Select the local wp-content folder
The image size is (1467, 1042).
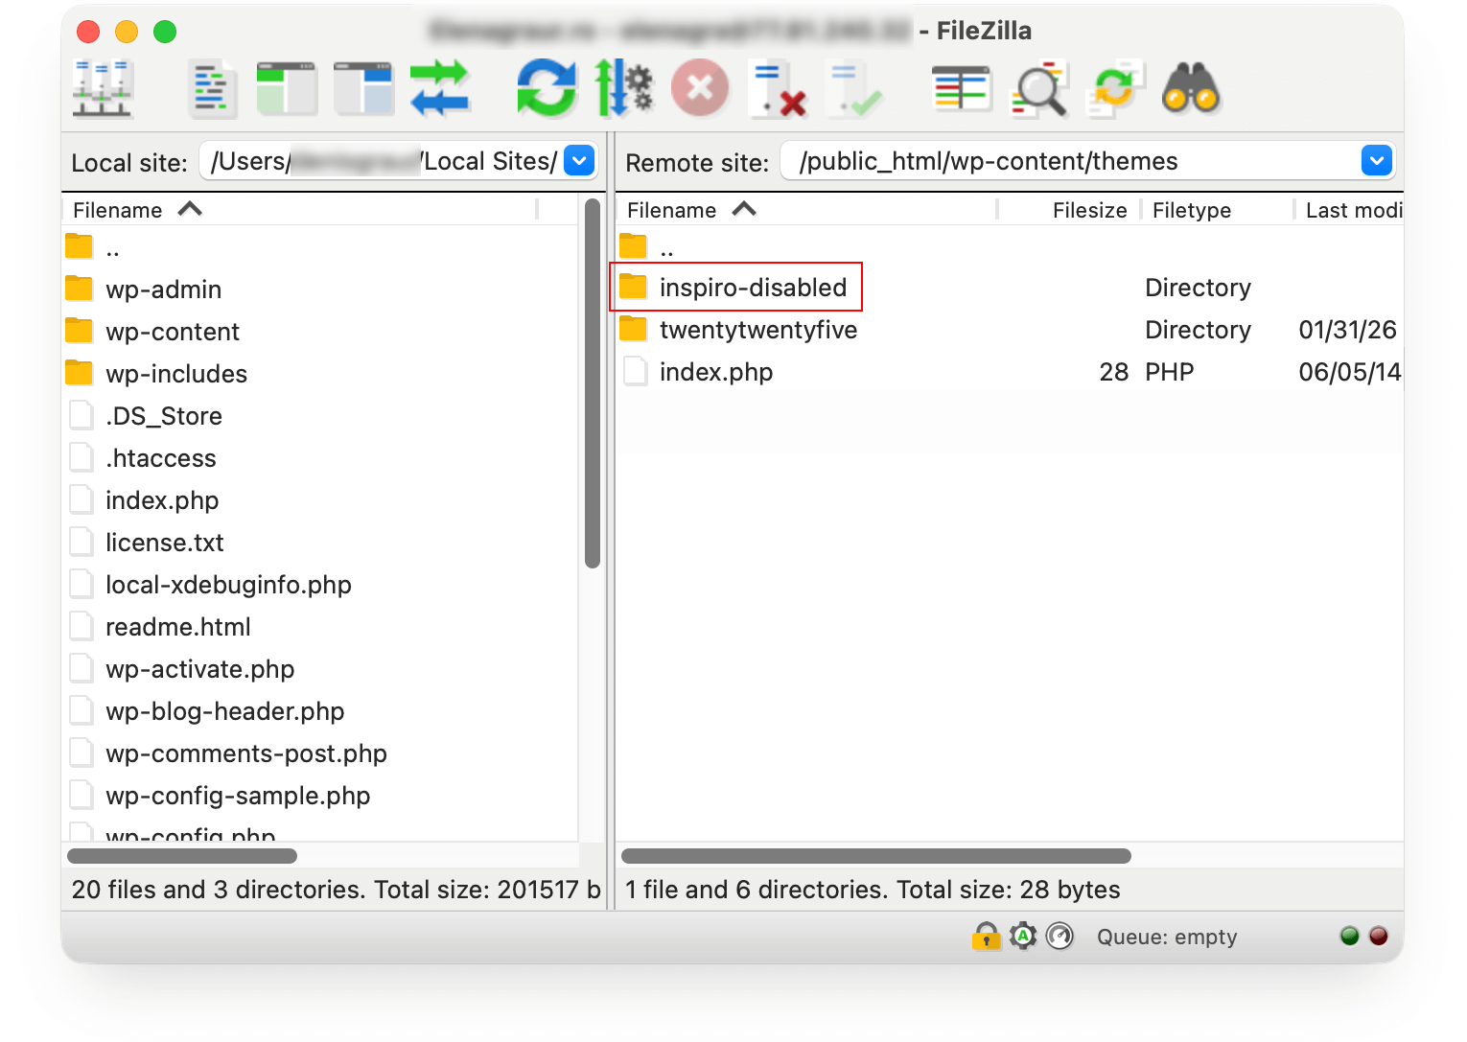click(x=320, y=332)
